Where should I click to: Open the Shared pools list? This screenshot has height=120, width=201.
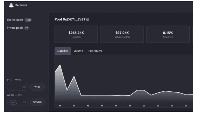tap(15, 20)
